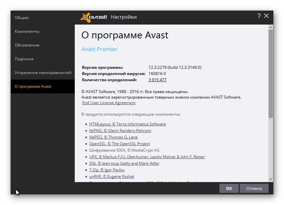Click the Avast Premier product name

pyautogui.click(x=99, y=49)
